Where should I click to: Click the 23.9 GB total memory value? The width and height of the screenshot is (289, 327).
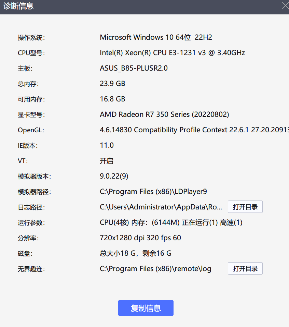click(x=112, y=84)
